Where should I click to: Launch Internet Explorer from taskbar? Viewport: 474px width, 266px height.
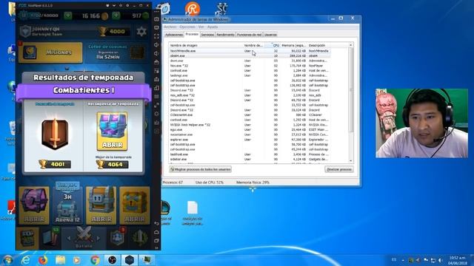26,259
